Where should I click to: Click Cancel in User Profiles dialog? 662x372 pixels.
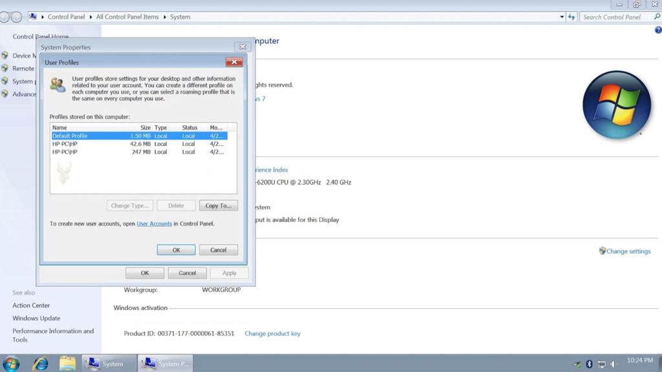pyautogui.click(x=219, y=250)
